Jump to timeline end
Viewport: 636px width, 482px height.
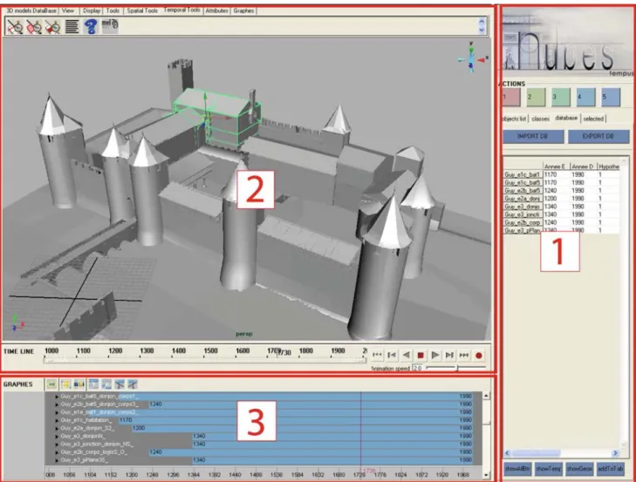(463, 355)
